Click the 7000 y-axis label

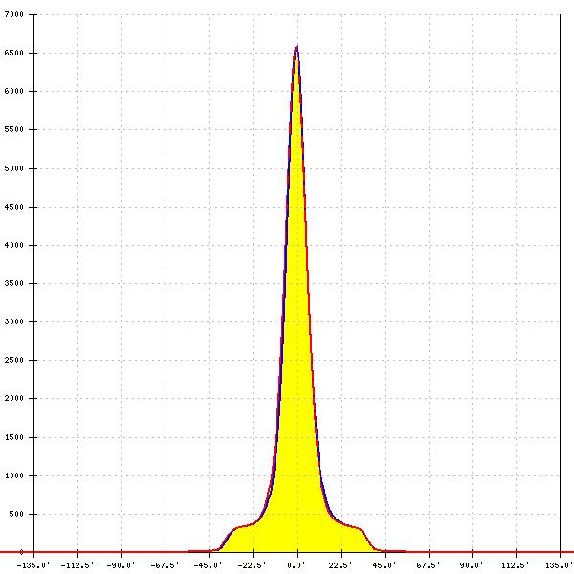(x=14, y=14)
